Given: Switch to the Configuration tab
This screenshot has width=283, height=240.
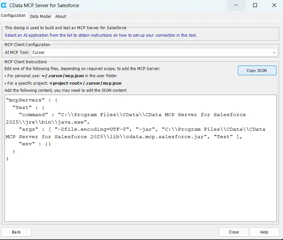Looking at the screenshot, I should (x=13, y=16).
